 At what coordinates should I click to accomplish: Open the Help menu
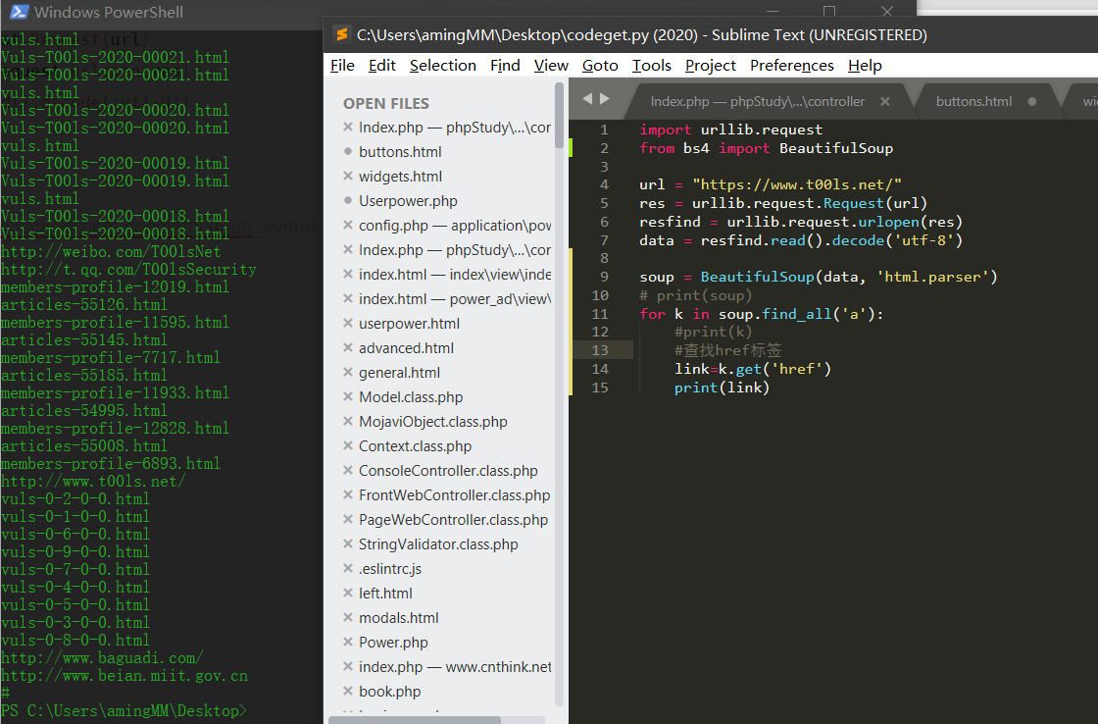(865, 65)
